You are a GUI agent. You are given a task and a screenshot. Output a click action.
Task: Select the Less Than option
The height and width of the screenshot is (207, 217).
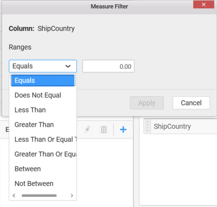pos(43,110)
